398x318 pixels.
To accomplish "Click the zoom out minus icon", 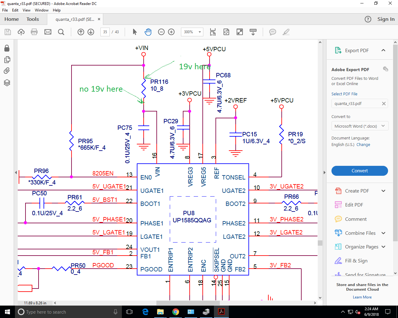I will click(161, 32).
